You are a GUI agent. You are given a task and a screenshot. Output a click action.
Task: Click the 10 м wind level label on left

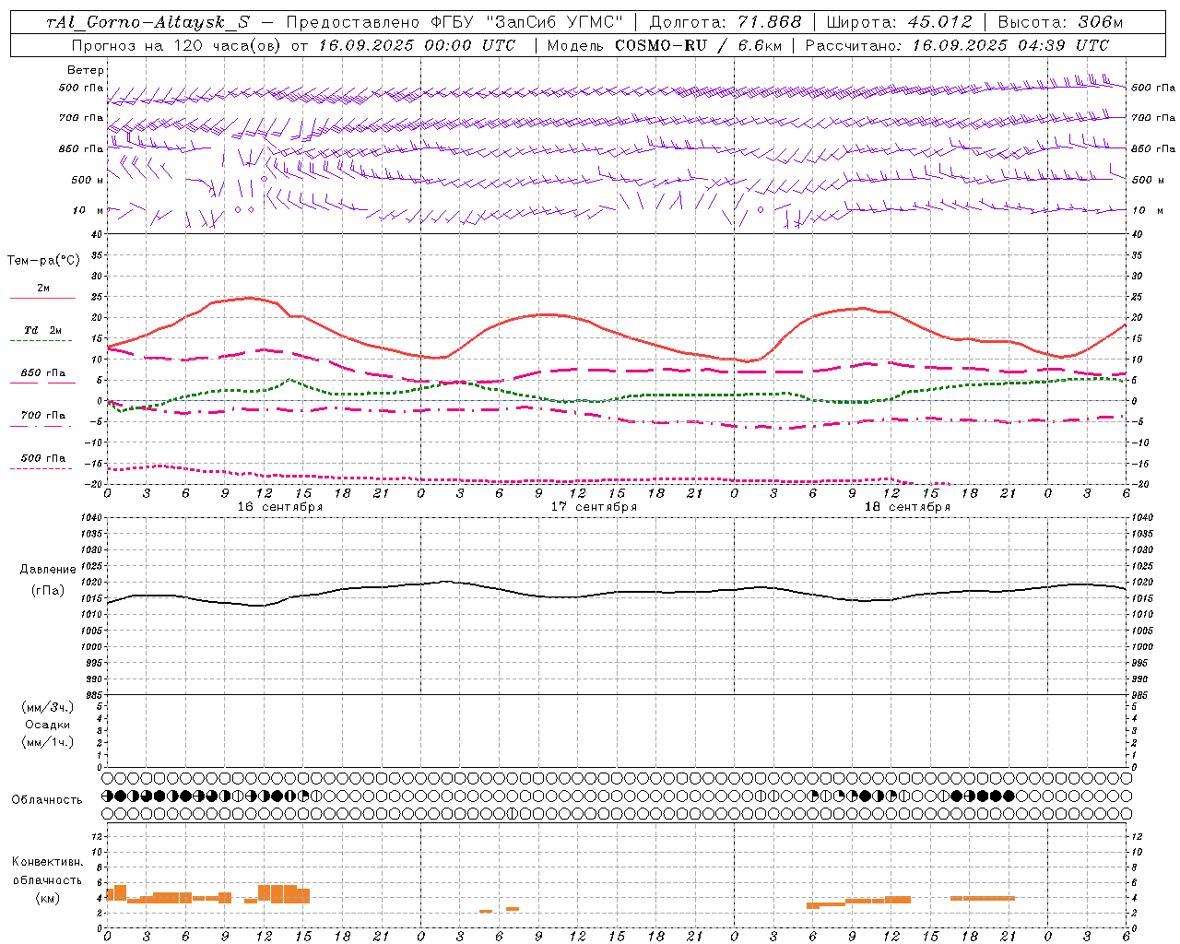coord(88,210)
